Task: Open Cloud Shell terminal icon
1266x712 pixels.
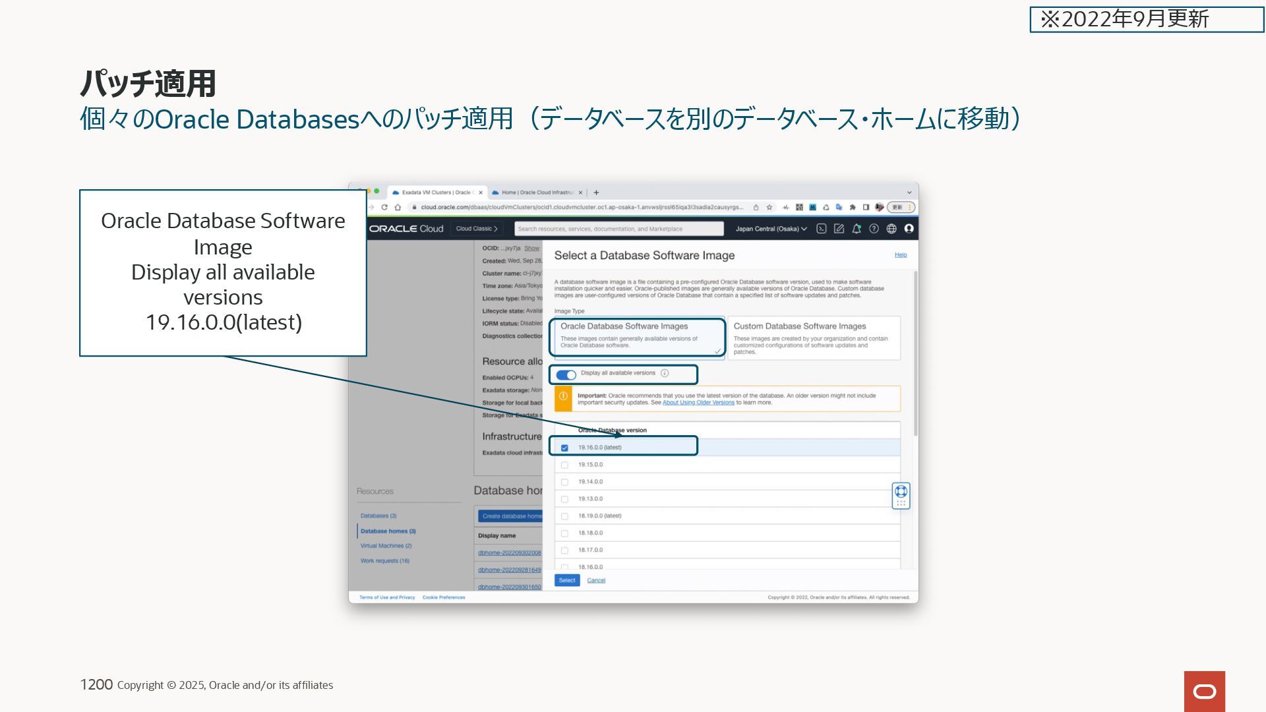Action: pyautogui.click(x=821, y=229)
